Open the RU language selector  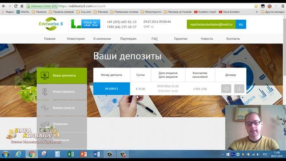coord(241,24)
